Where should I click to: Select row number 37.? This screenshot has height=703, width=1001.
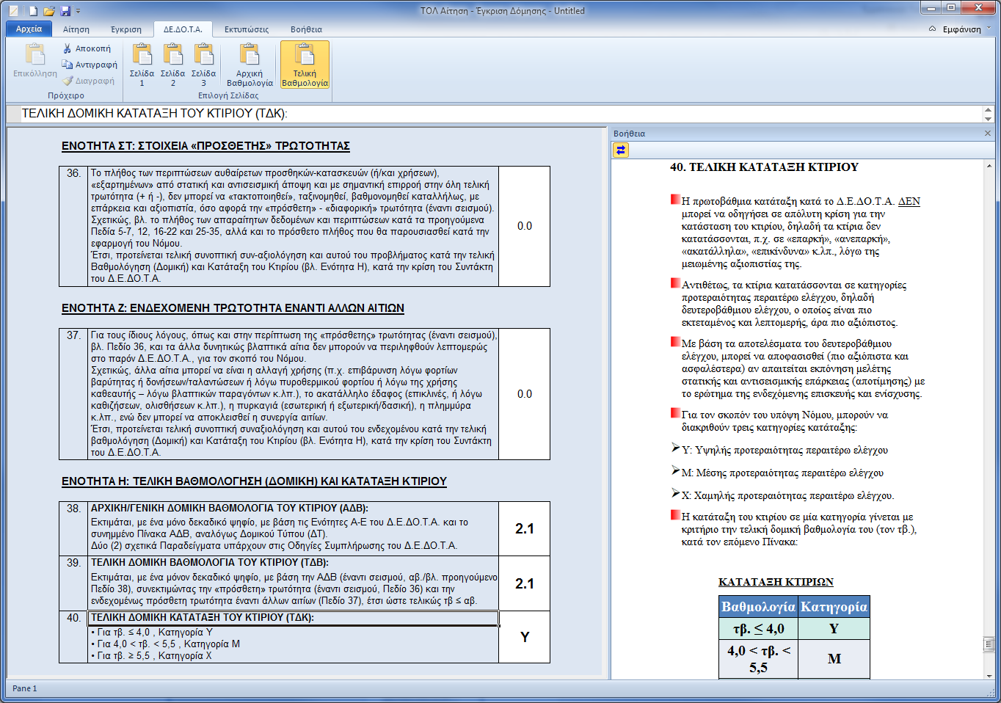click(73, 335)
